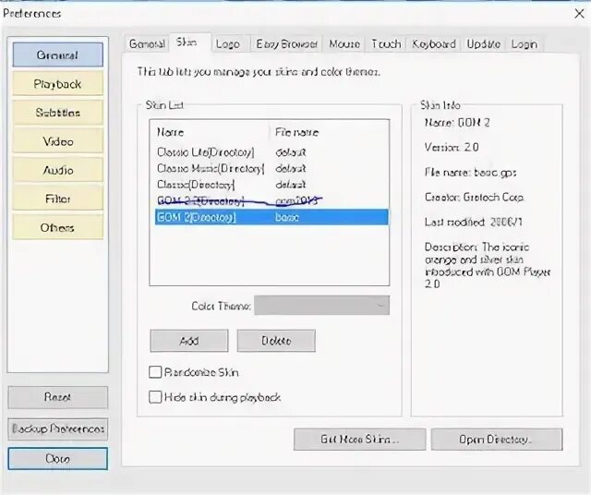Click the Reset button

point(57,397)
